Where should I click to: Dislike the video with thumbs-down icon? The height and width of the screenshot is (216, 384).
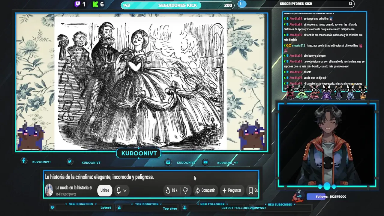[x=185, y=190]
